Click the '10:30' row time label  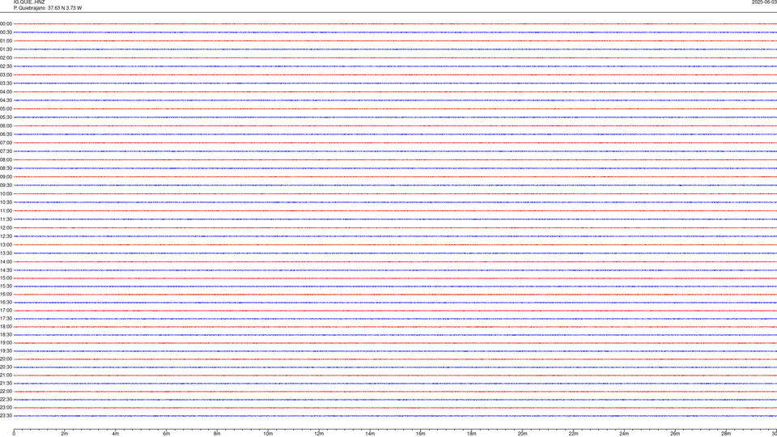[6, 202]
